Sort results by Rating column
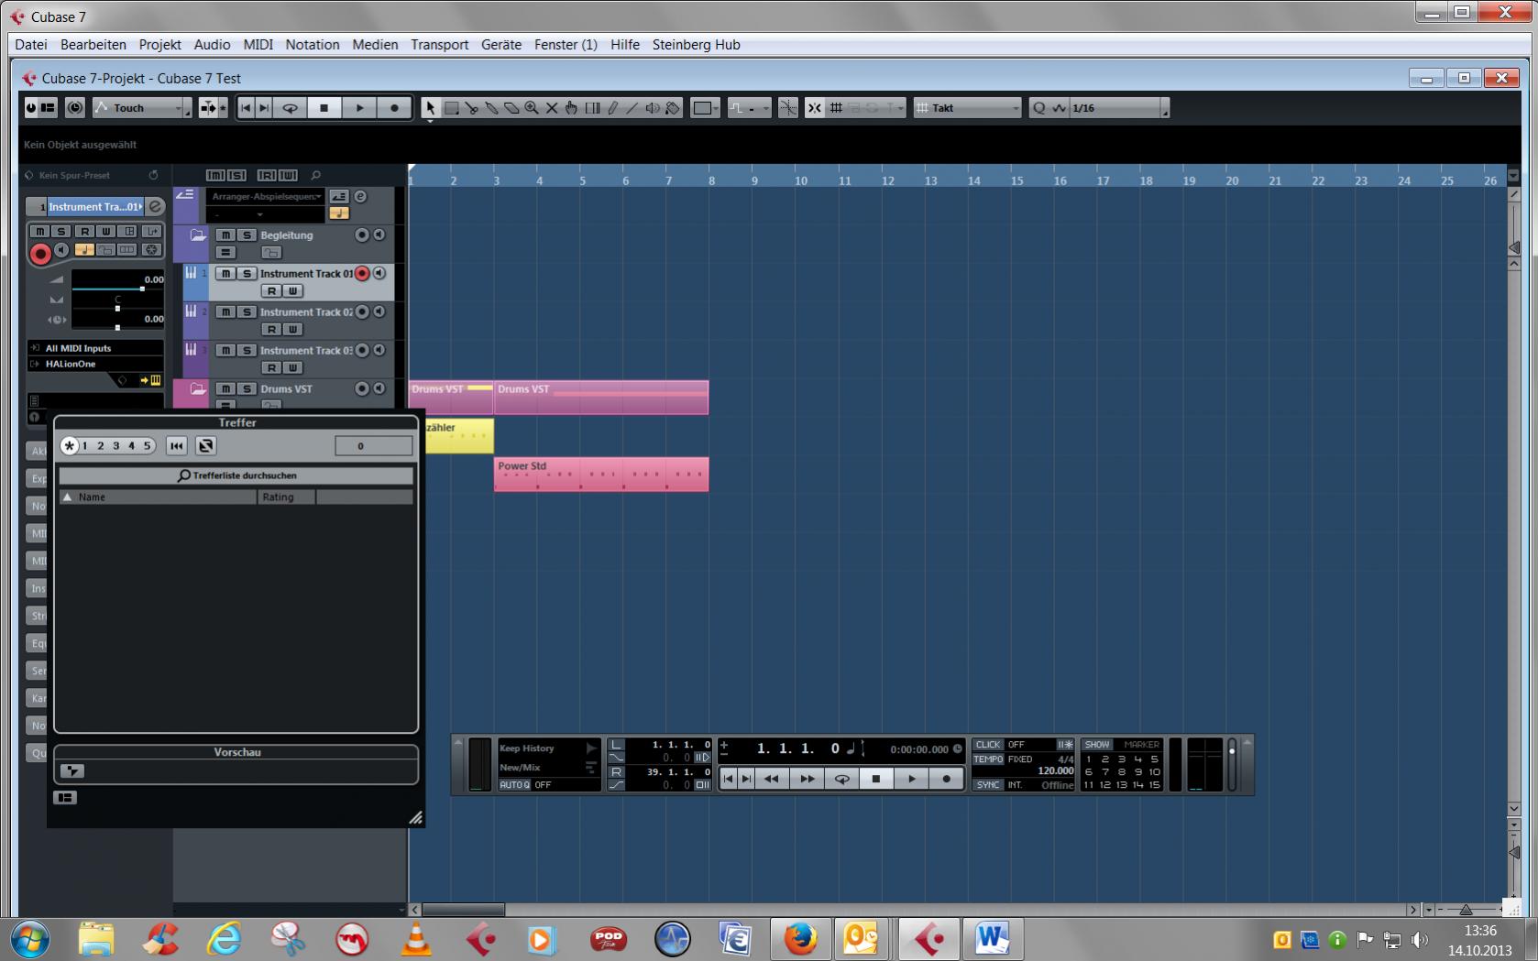 click(286, 497)
